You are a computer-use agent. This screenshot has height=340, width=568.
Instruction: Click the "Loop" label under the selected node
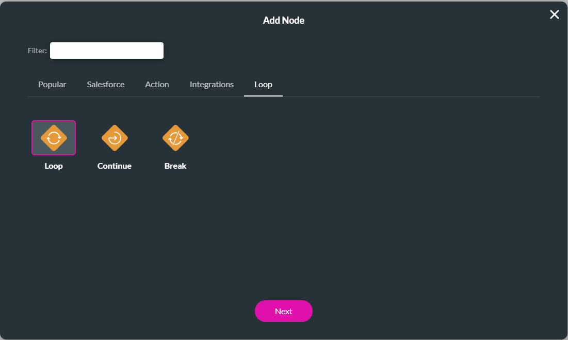[x=54, y=166]
